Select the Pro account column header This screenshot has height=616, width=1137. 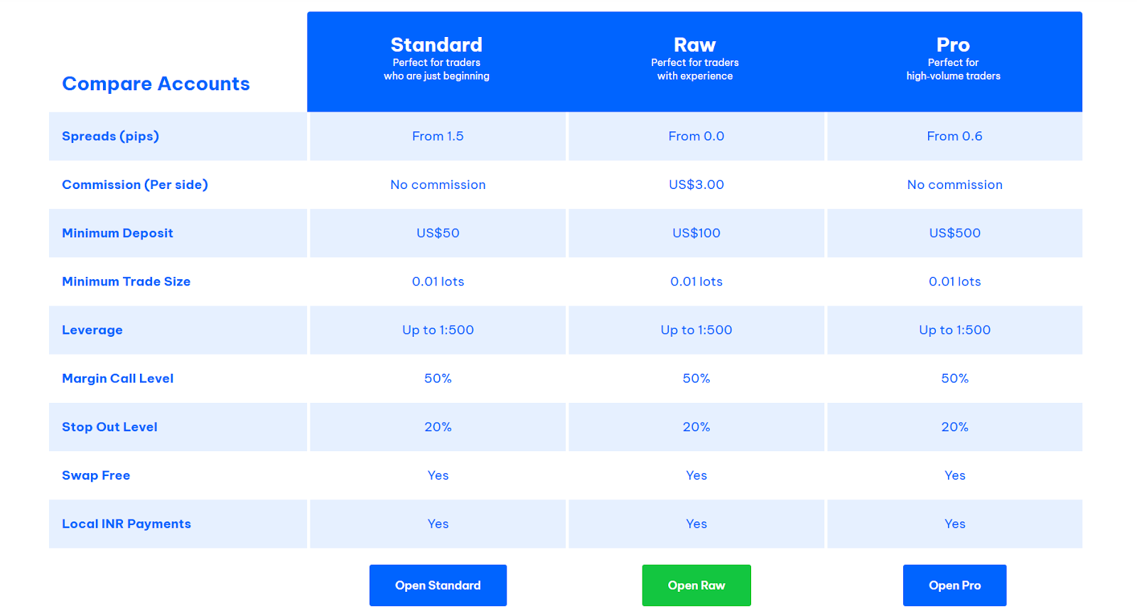pos(953,62)
